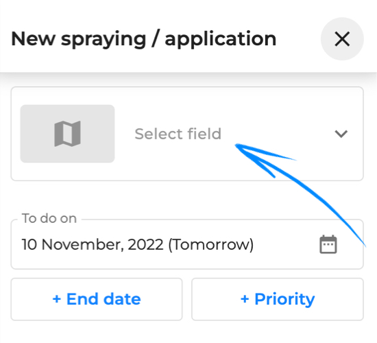Click the End date blue text
This screenshot has height=343, width=377.
coord(104,299)
